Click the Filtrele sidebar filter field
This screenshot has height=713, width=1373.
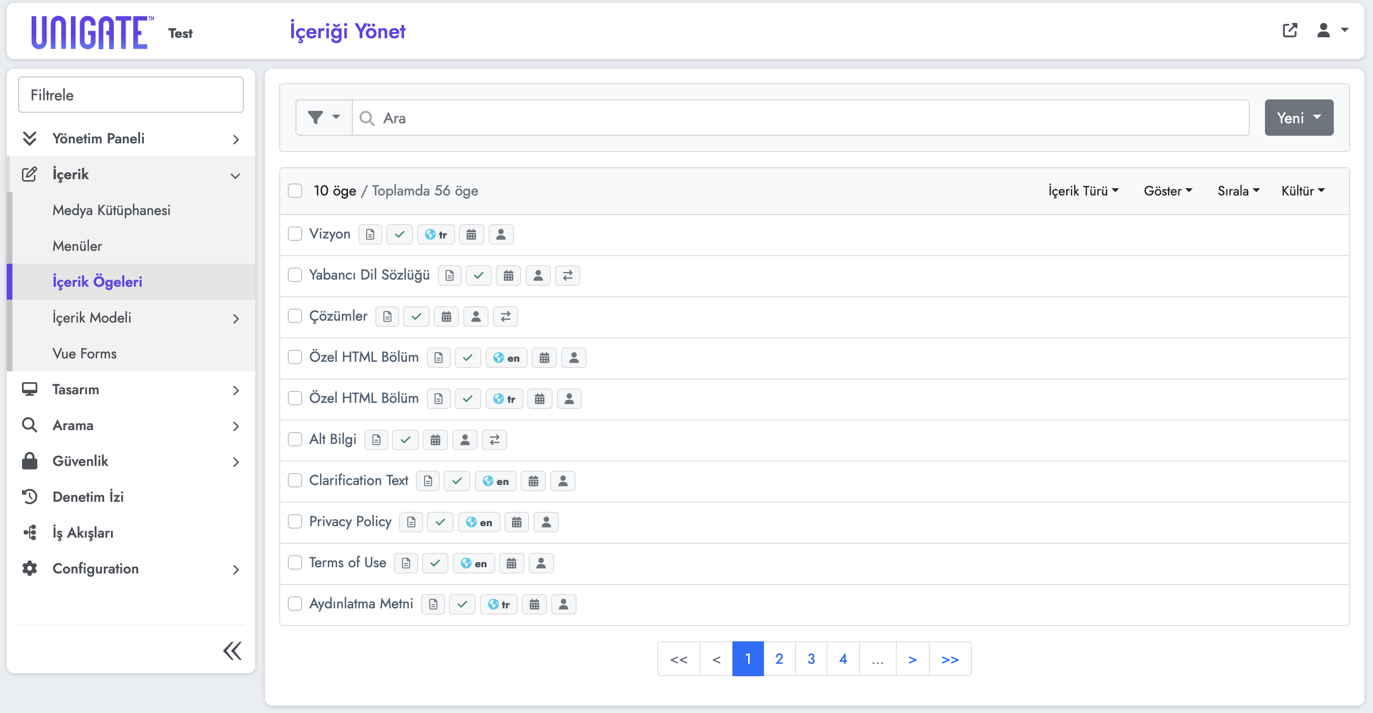click(131, 95)
